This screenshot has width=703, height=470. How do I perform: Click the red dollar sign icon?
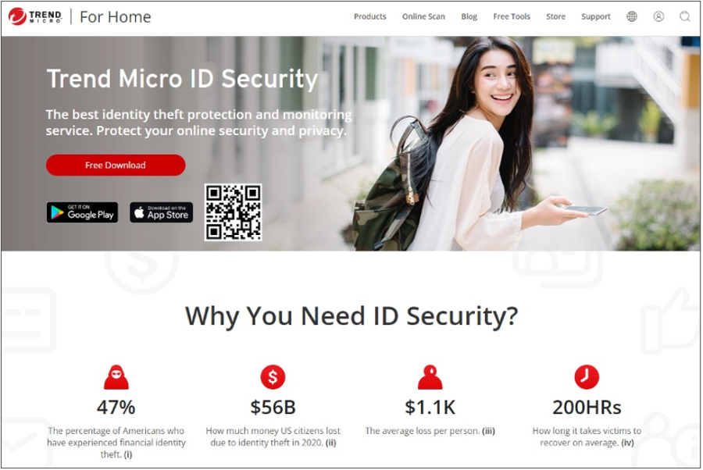point(273,377)
